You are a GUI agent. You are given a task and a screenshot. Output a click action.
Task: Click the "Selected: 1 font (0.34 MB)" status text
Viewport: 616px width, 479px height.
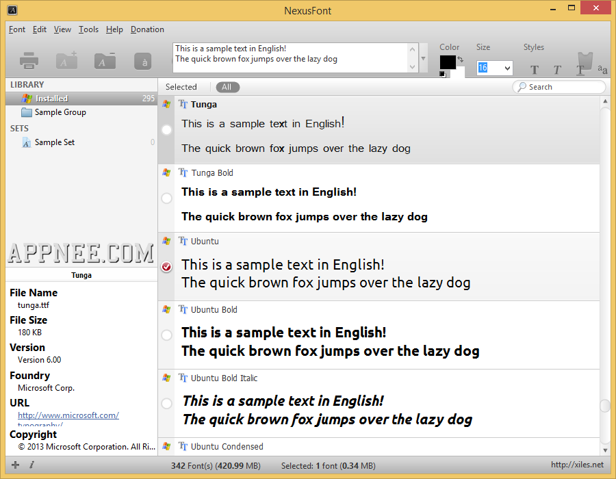tap(329, 465)
